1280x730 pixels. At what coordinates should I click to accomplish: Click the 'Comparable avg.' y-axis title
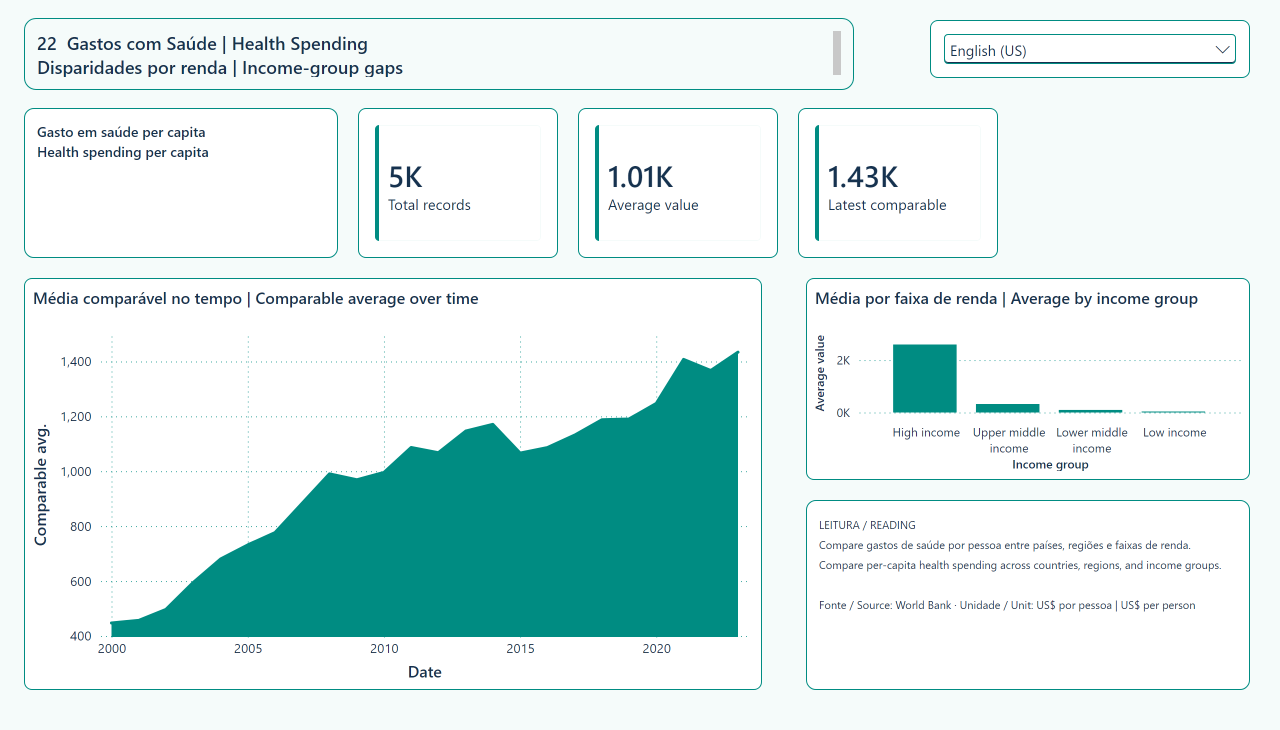tap(40, 485)
